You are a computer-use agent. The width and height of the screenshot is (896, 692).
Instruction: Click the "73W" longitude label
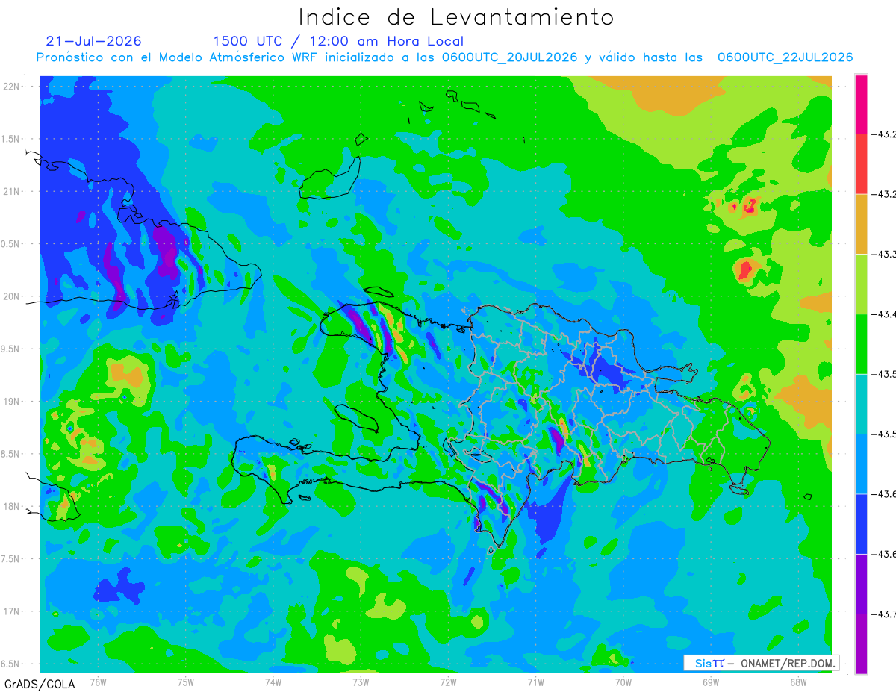pyautogui.click(x=361, y=682)
